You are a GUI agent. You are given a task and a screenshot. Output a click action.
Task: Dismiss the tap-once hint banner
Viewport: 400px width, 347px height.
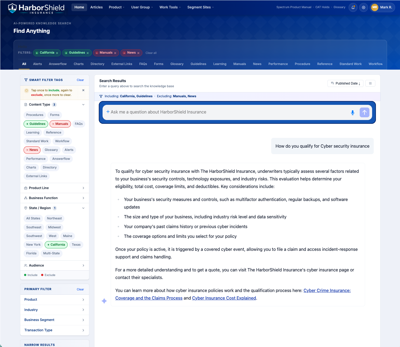click(83, 90)
